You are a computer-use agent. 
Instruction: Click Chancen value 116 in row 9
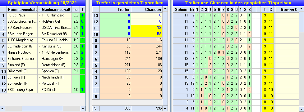(x=147, y=40)
